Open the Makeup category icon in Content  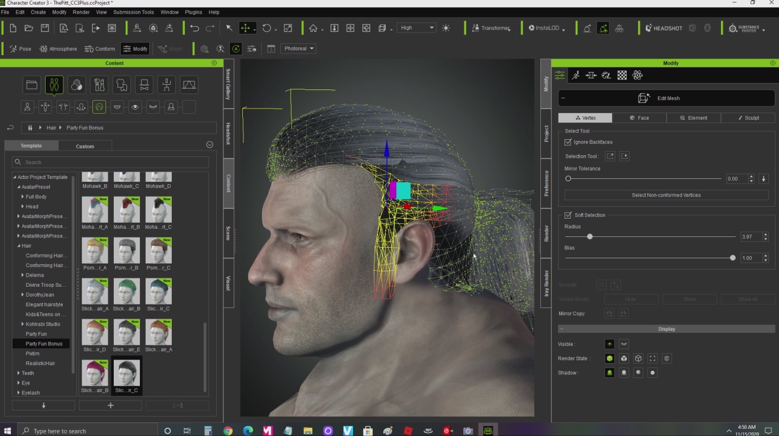pyautogui.click(x=99, y=85)
